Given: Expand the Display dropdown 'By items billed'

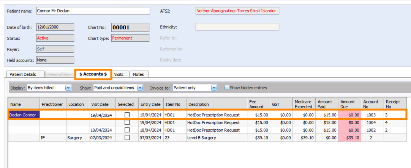Looking at the screenshot, I should (x=68, y=88).
